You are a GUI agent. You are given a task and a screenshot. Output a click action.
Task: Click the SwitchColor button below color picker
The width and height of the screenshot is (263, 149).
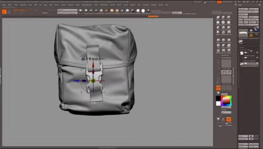tap(226, 107)
